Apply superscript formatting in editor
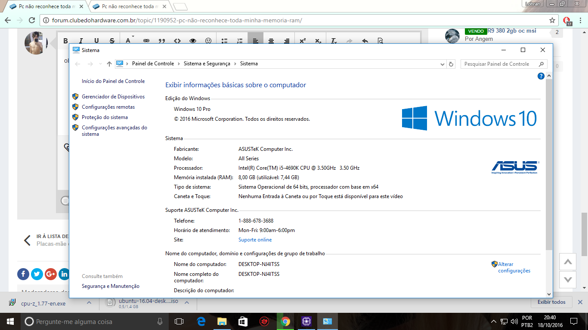The width and height of the screenshot is (588, 330). [303, 41]
